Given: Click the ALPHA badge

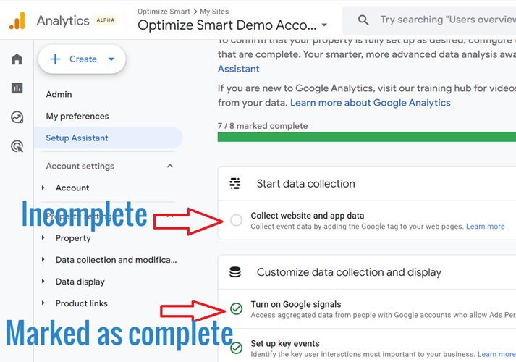Looking at the screenshot, I should [106, 20].
